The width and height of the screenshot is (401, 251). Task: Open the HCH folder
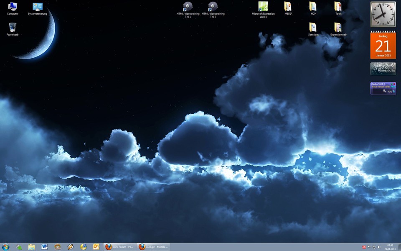point(313,7)
